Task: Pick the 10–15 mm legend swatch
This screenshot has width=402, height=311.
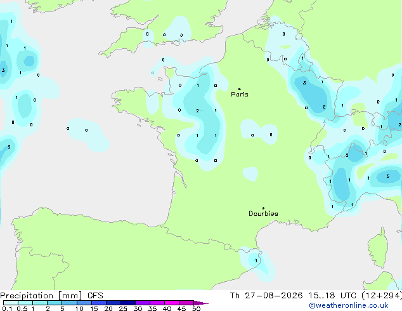Action: click(x=84, y=303)
